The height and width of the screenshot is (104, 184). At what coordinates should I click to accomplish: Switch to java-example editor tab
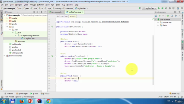click(x=56, y=12)
